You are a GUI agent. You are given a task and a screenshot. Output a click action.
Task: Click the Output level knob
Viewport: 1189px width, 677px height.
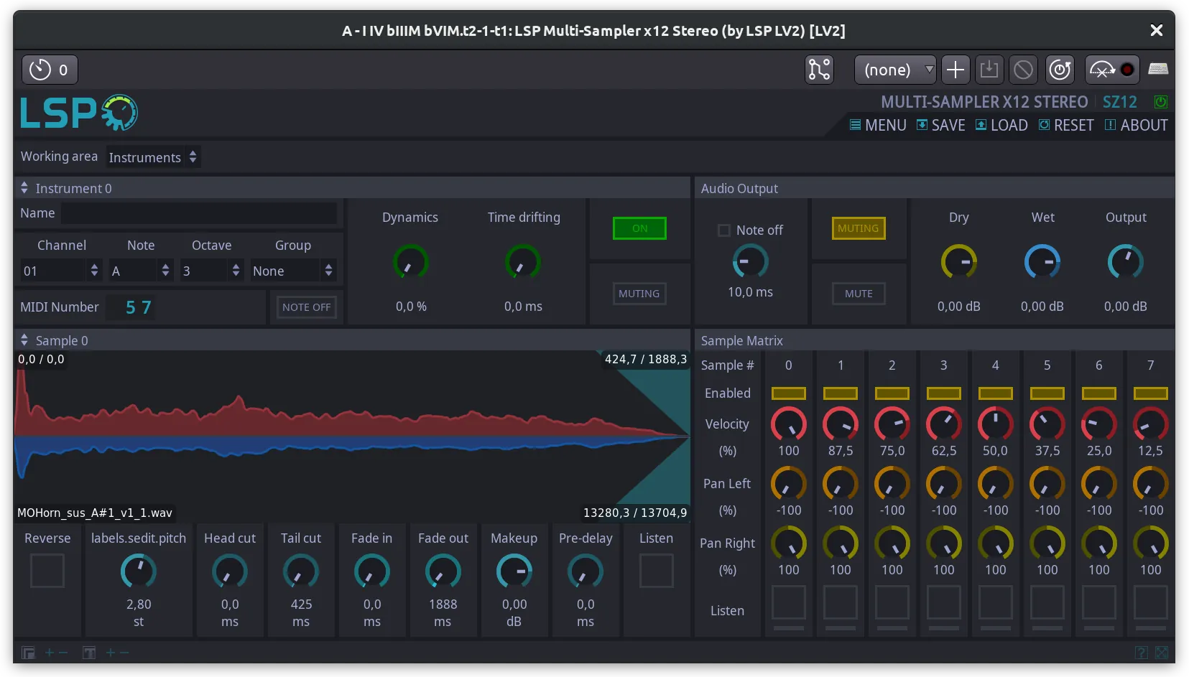pos(1126,262)
